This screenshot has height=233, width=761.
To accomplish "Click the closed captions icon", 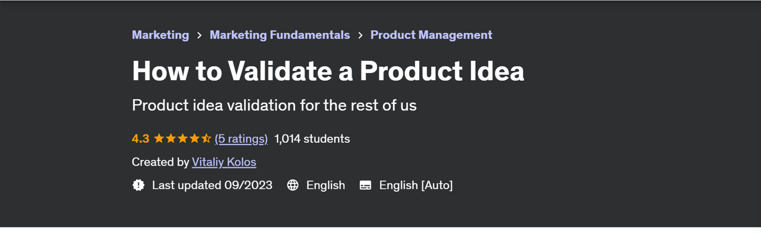I will point(365,185).
